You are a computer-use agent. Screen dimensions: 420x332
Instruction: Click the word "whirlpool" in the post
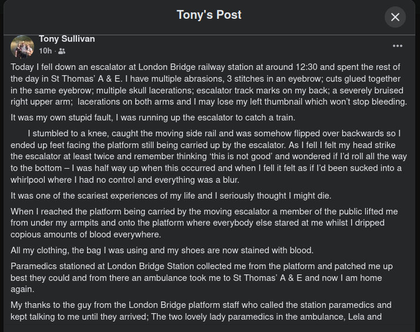28,180
